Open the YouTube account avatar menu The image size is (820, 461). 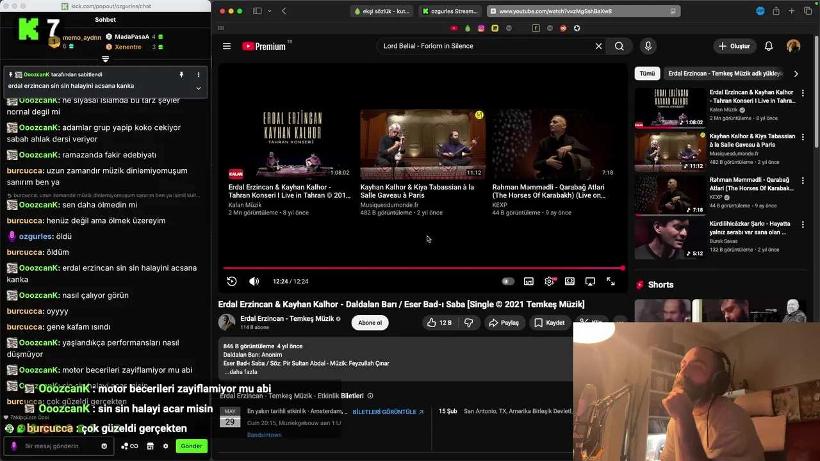(x=793, y=46)
